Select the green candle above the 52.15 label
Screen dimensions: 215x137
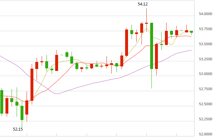(x=22, y=113)
